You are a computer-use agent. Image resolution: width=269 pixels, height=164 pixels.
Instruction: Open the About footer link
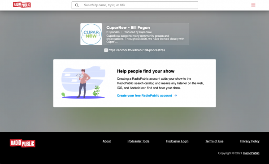click(107, 141)
